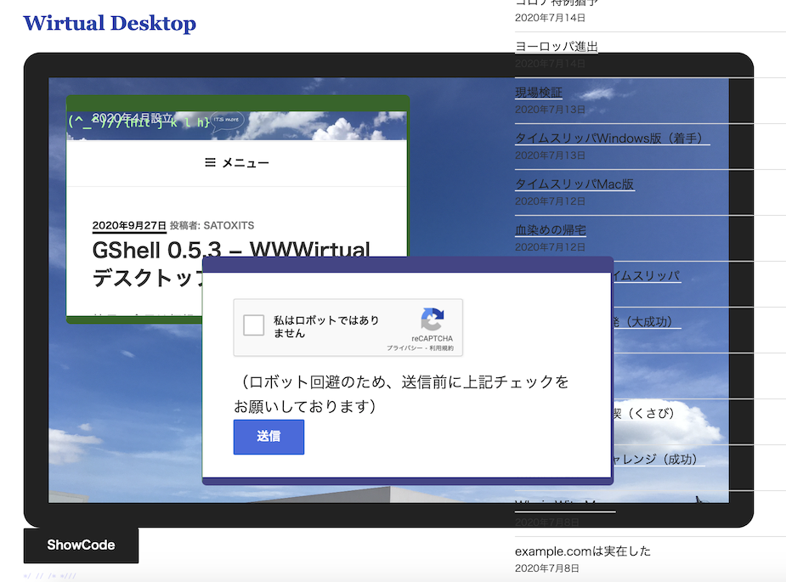786x582 pixels.
Task: Open the タイムスリッパMac版 post link
Action: tap(574, 184)
